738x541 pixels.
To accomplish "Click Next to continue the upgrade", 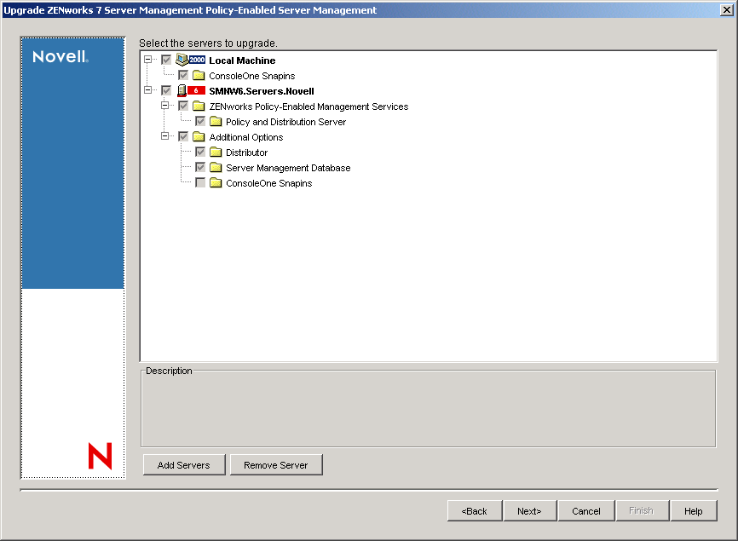I will pos(530,510).
